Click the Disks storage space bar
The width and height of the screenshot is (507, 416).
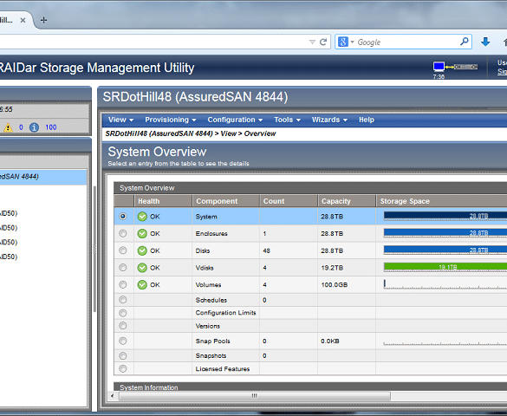445,250
